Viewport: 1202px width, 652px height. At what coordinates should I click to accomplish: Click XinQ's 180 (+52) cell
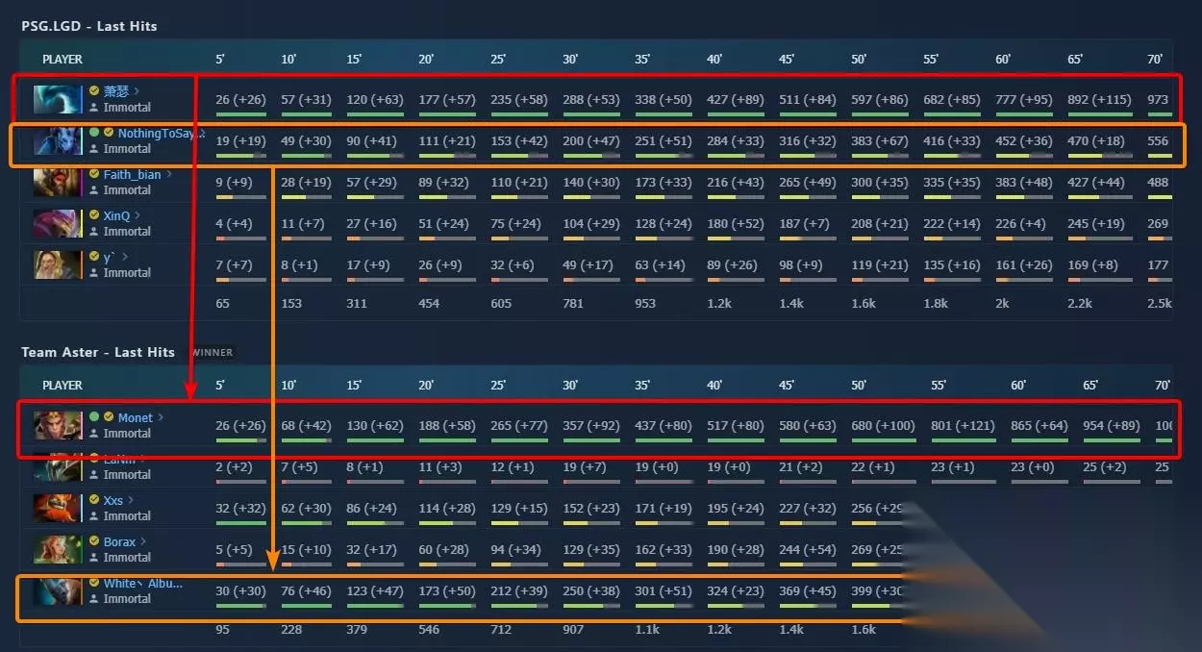(735, 223)
